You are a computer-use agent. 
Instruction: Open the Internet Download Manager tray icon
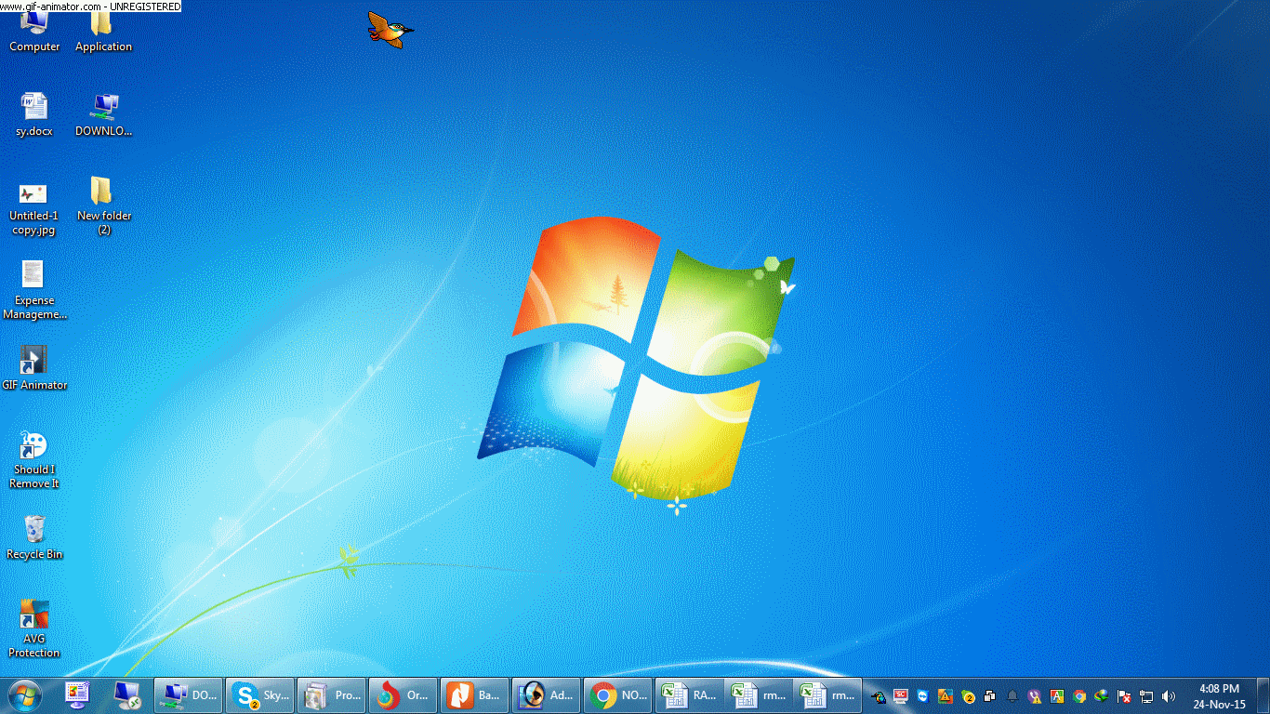[x=1102, y=696]
